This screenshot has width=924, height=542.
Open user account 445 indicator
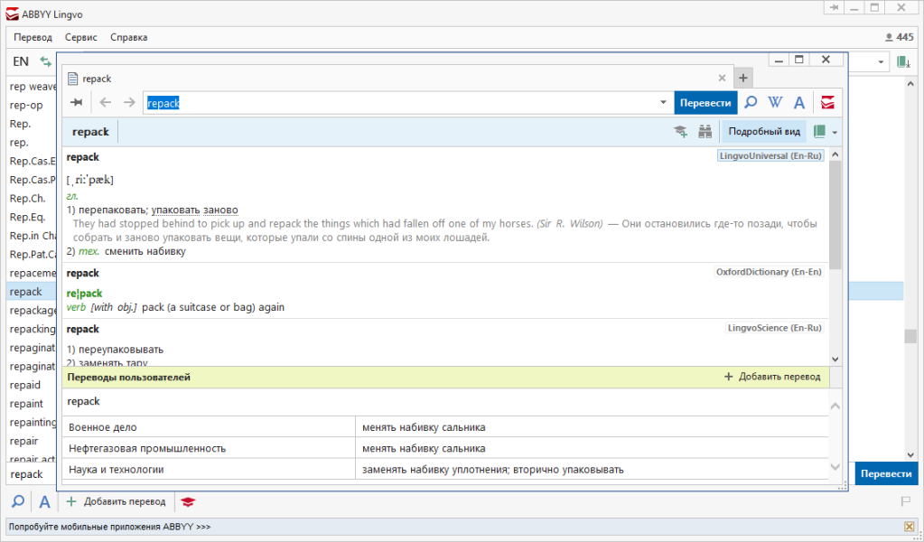pos(900,37)
